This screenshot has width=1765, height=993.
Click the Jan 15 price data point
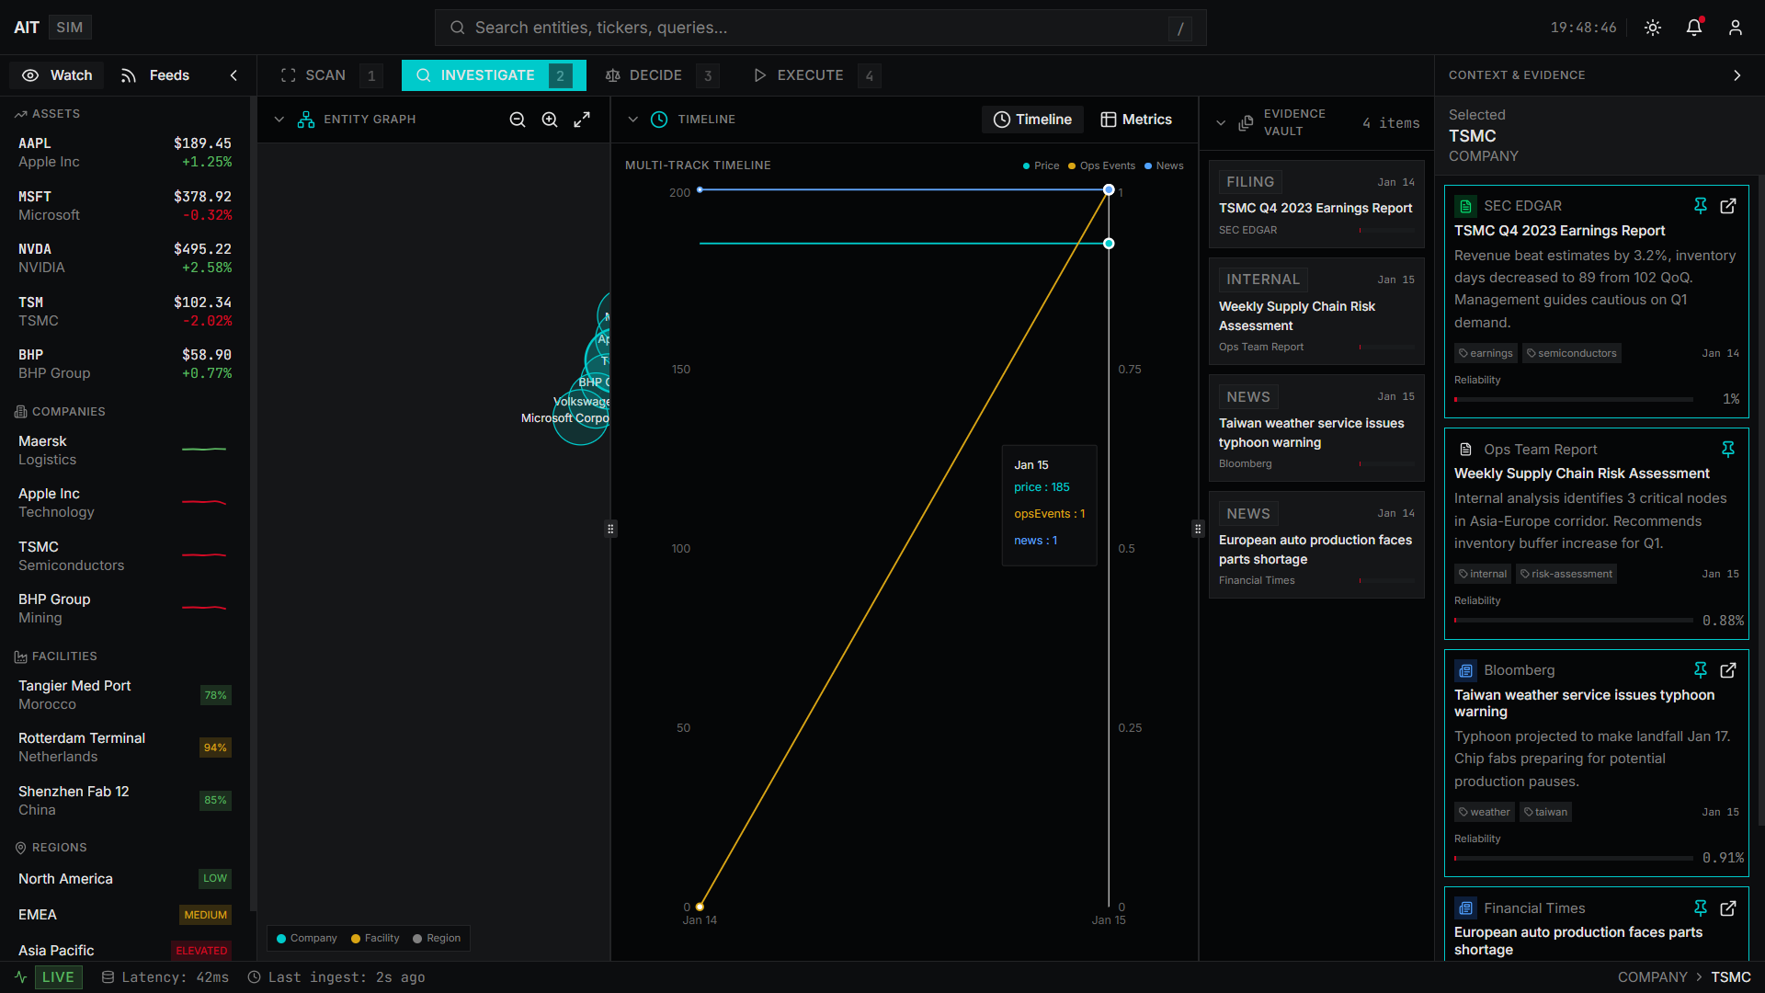click(1109, 244)
